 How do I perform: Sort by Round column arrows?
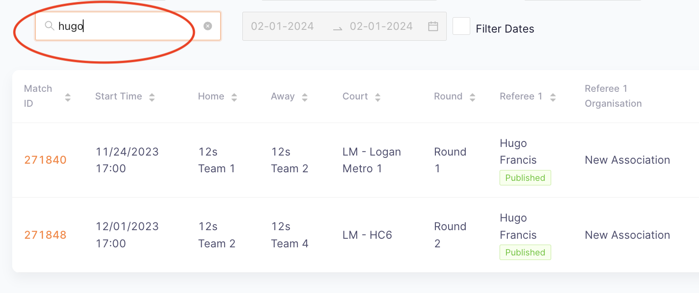[x=472, y=97]
